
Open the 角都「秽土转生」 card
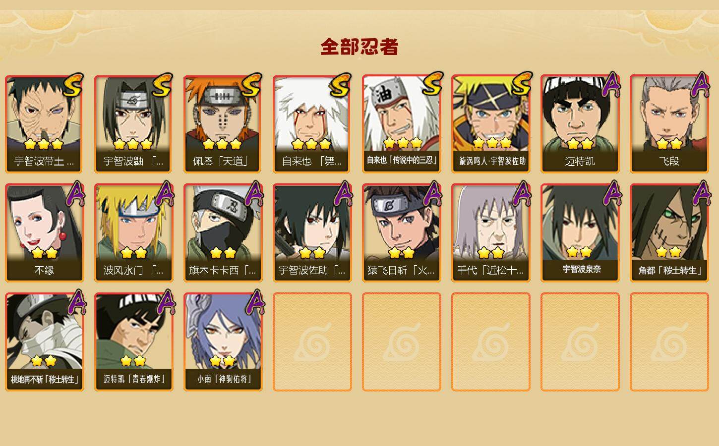(669, 233)
